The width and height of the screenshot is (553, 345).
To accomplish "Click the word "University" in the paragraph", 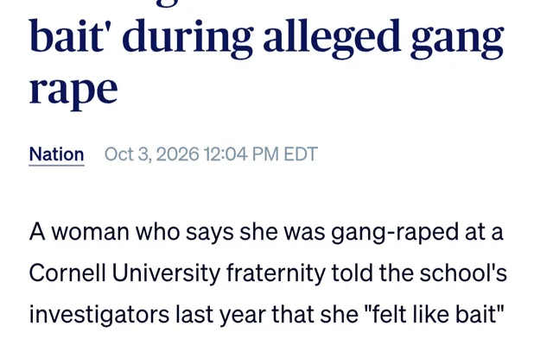I will (x=166, y=274).
